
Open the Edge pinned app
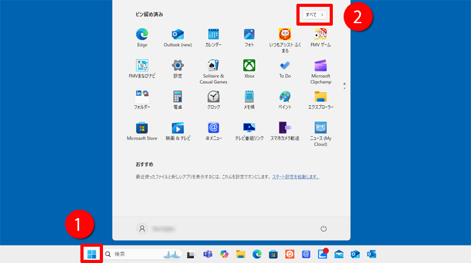point(142,38)
